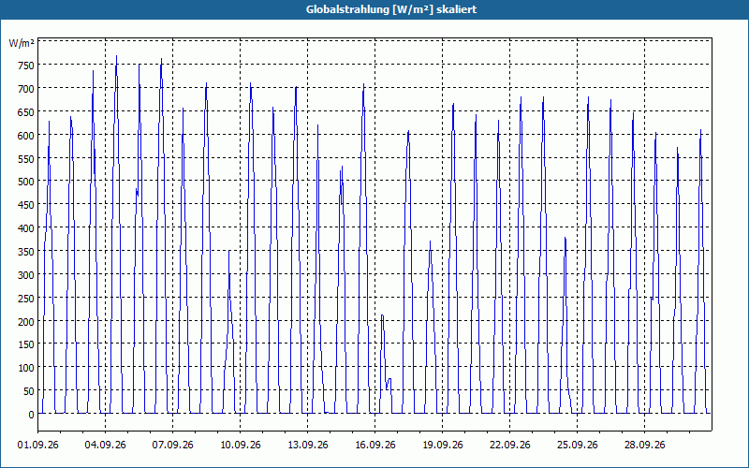
Task: Pick the 400 y-axis tick label
Action: (x=26, y=228)
